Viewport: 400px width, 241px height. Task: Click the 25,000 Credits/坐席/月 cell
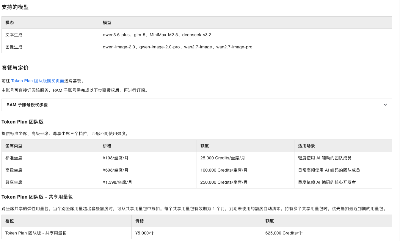pyautogui.click(x=245, y=158)
